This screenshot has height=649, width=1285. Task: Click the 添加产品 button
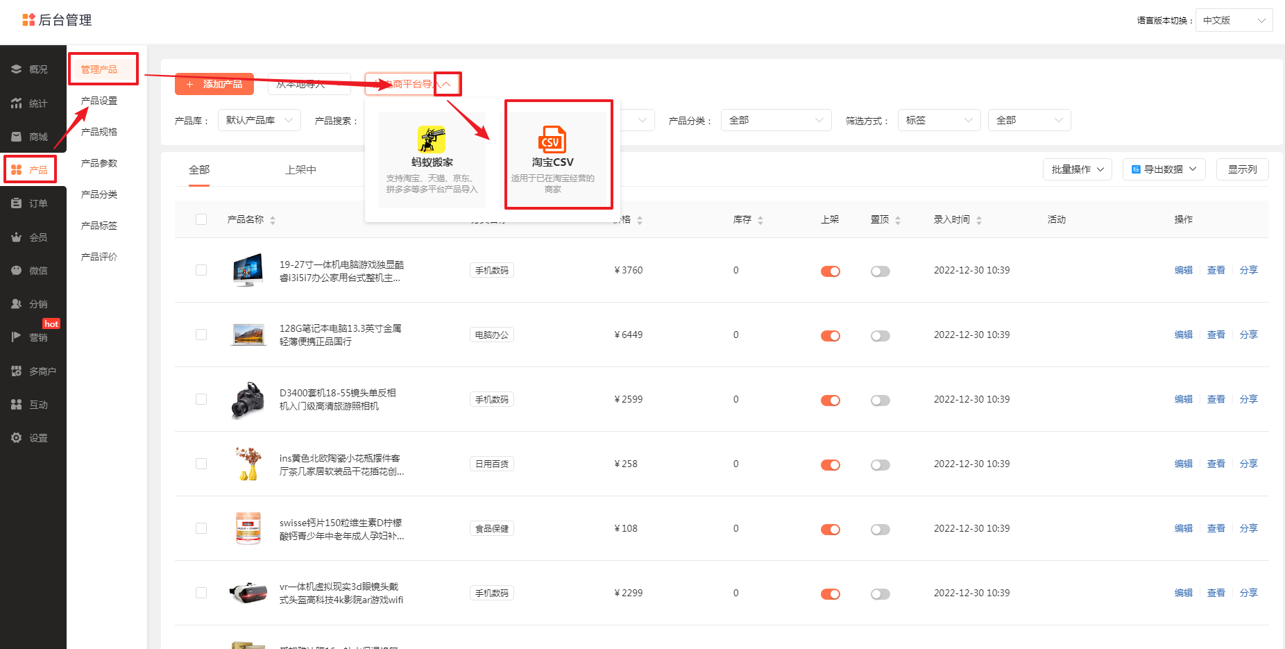tap(214, 84)
